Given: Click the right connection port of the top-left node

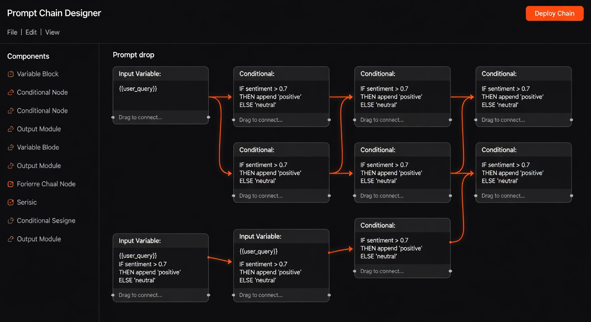Looking at the screenshot, I should coord(209,117).
